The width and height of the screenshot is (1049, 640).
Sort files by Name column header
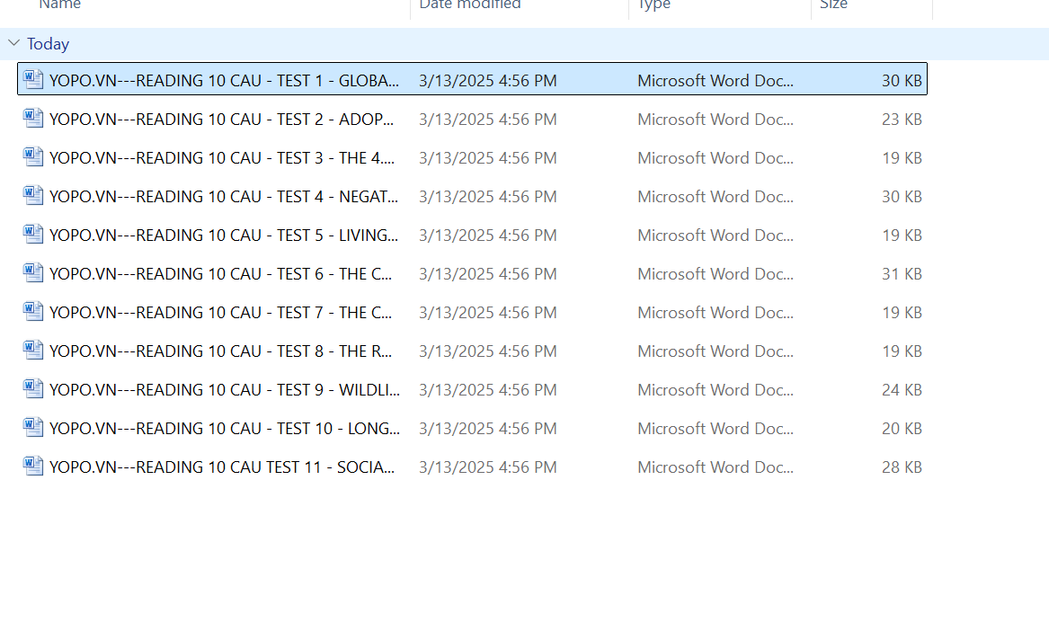point(60,5)
